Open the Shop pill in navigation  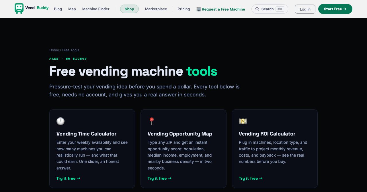[x=129, y=9]
